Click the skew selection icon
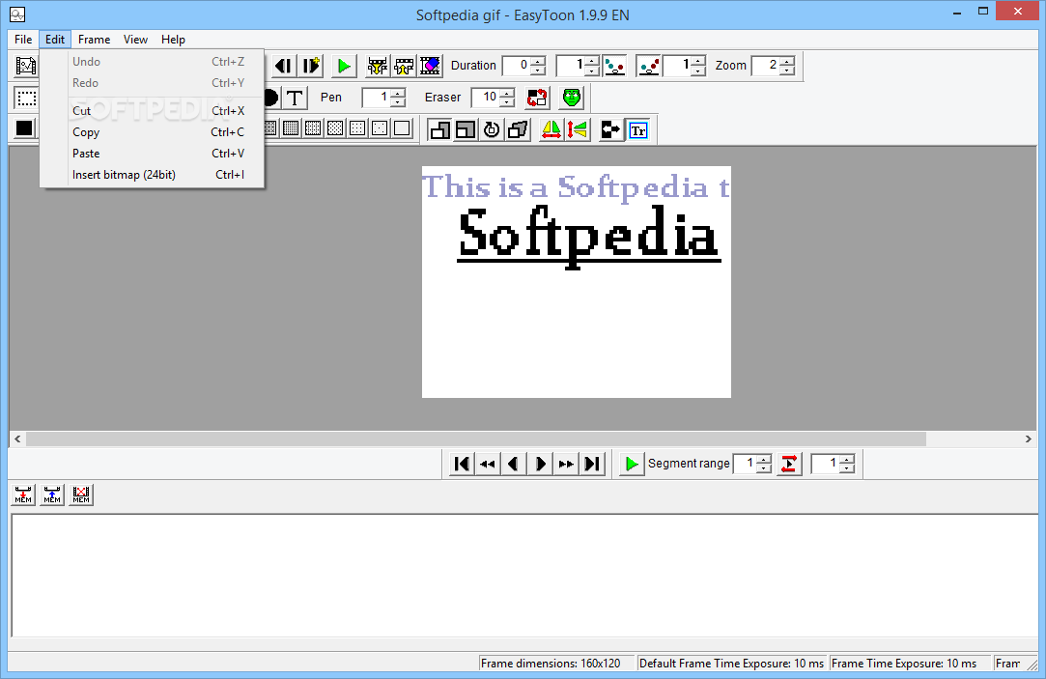The image size is (1046, 679). click(519, 130)
